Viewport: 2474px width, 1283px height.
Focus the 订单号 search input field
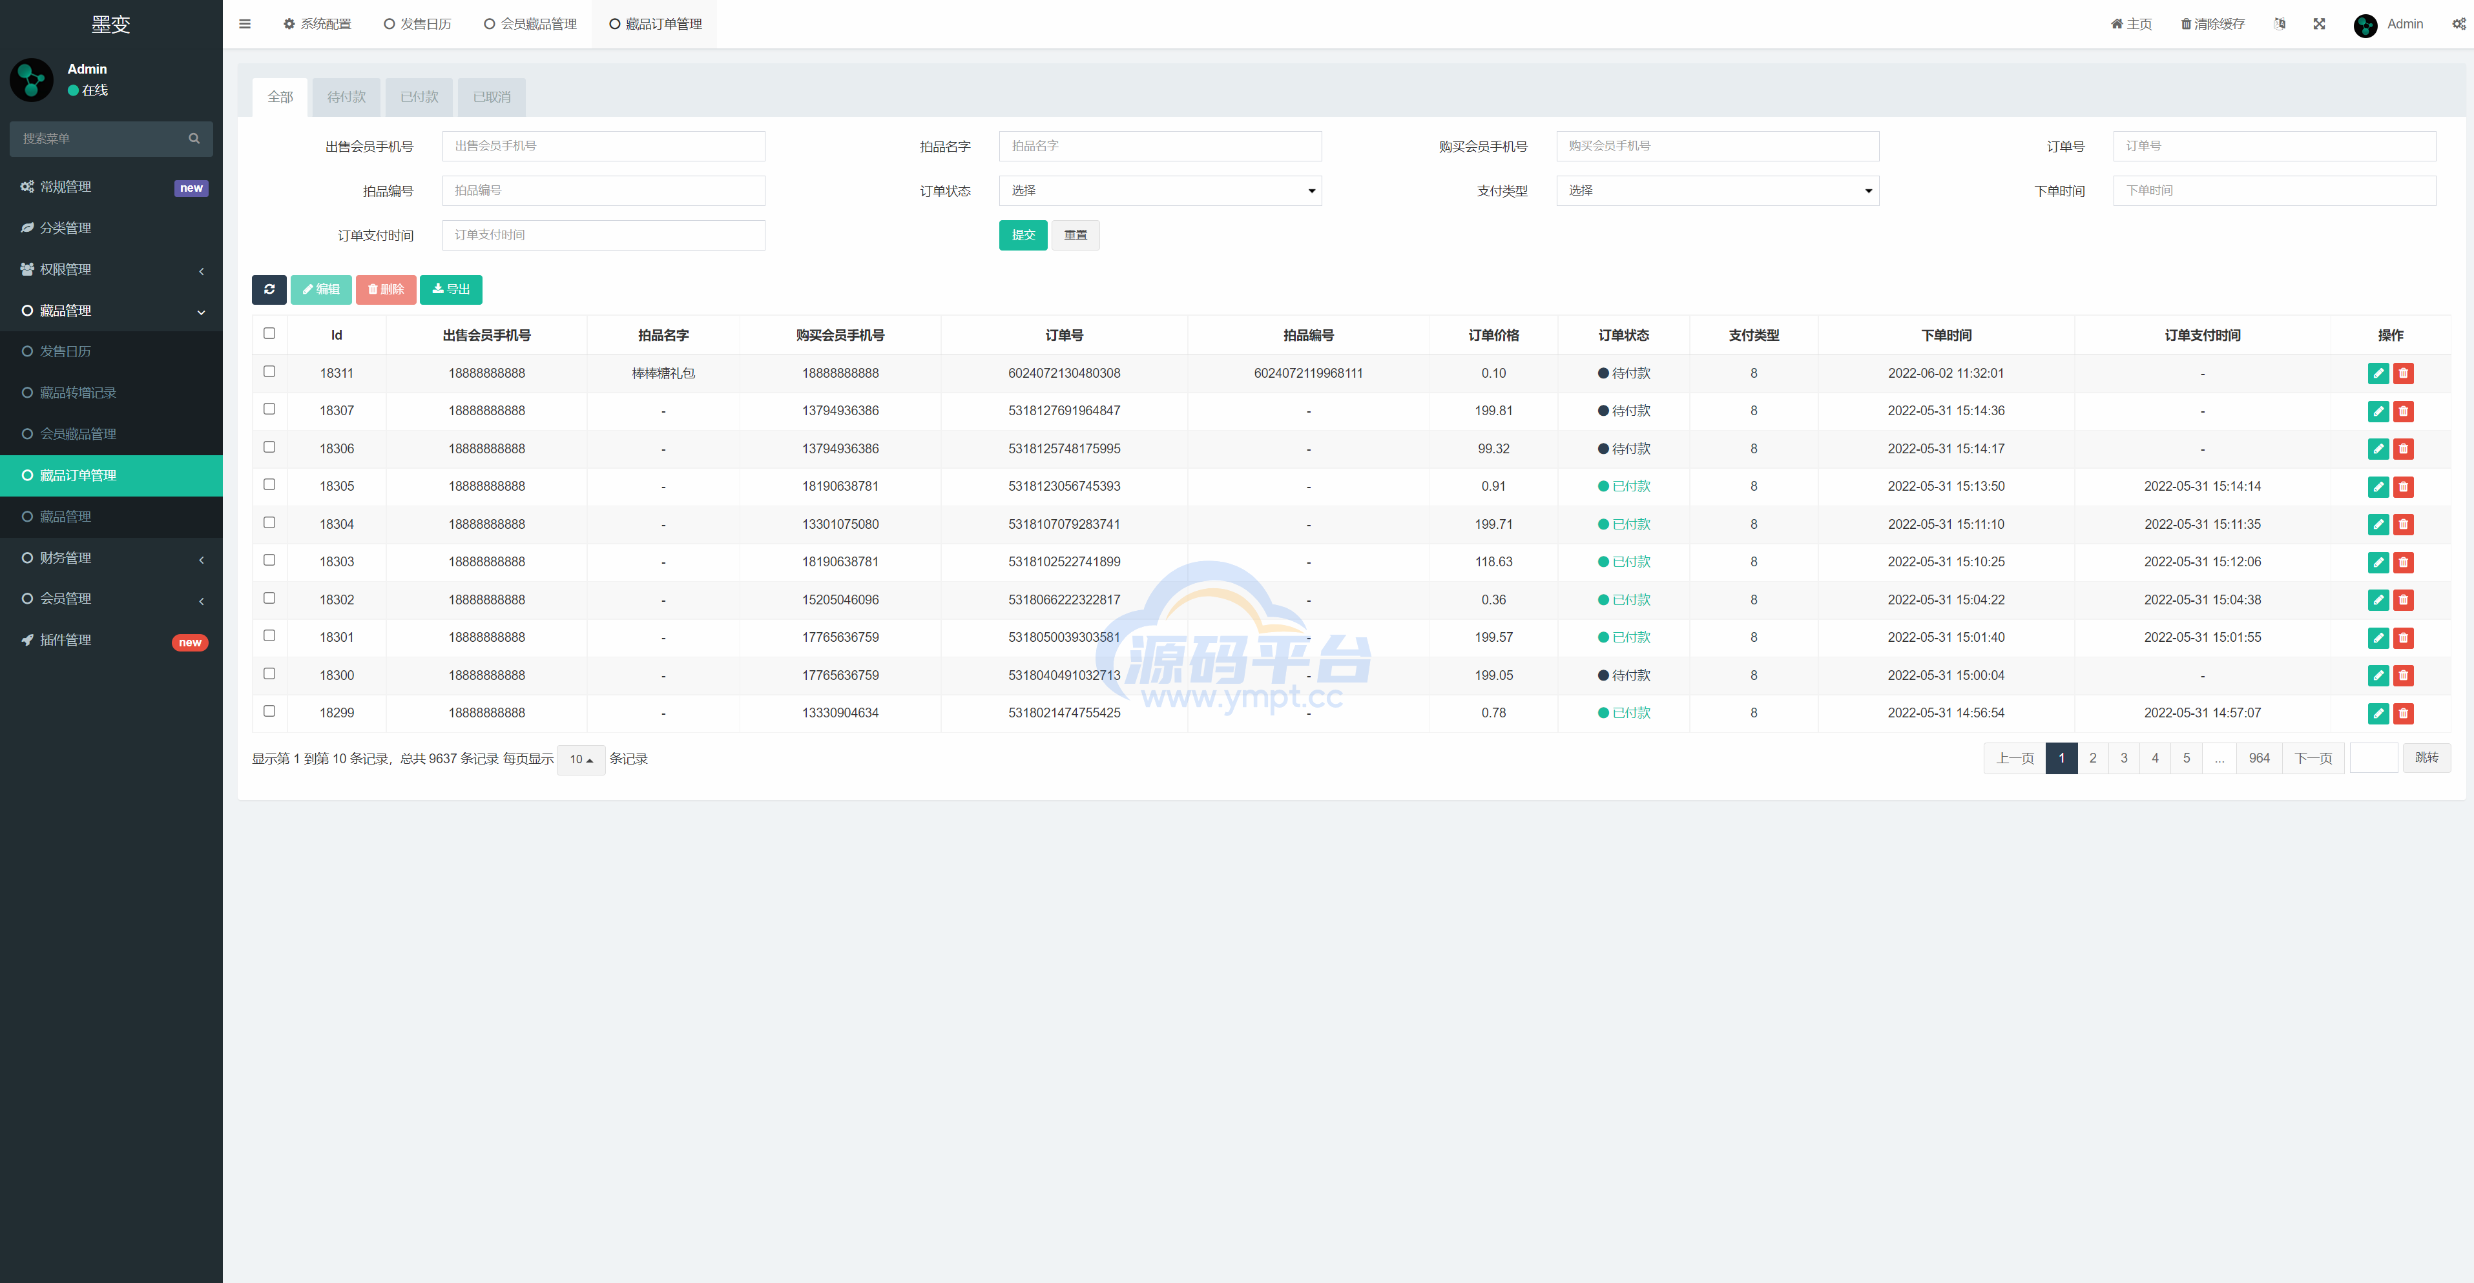pyautogui.click(x=2274, y=146)
